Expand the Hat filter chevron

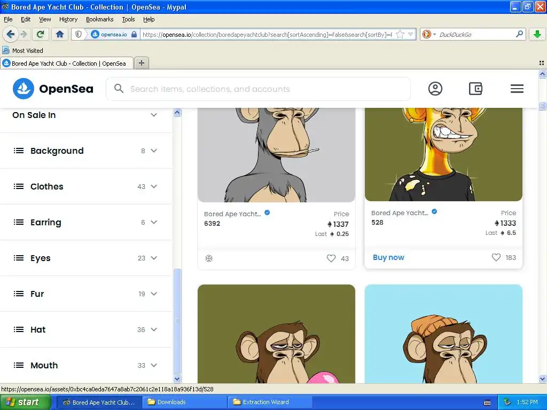pos(154,329)
